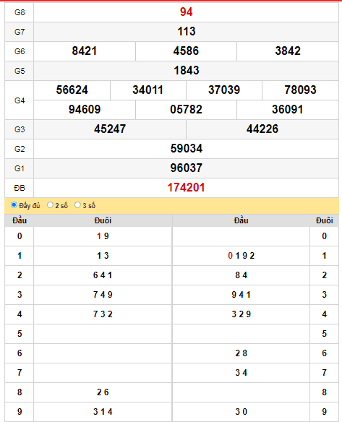This screenshot has width=342, height=422.
Task: Click the G7 prize number 113
Action: (x=186, y=32)
